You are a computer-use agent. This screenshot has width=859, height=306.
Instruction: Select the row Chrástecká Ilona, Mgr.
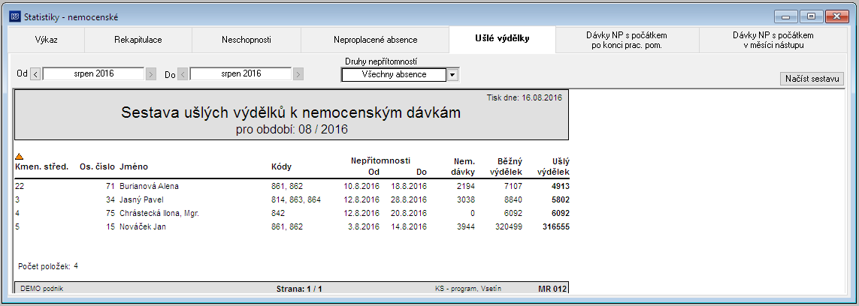(x=292, y=213)
